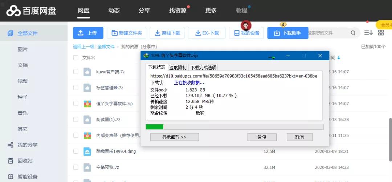
Task: Click the Baidu Netdisk cloud logo
Action: 13,11
